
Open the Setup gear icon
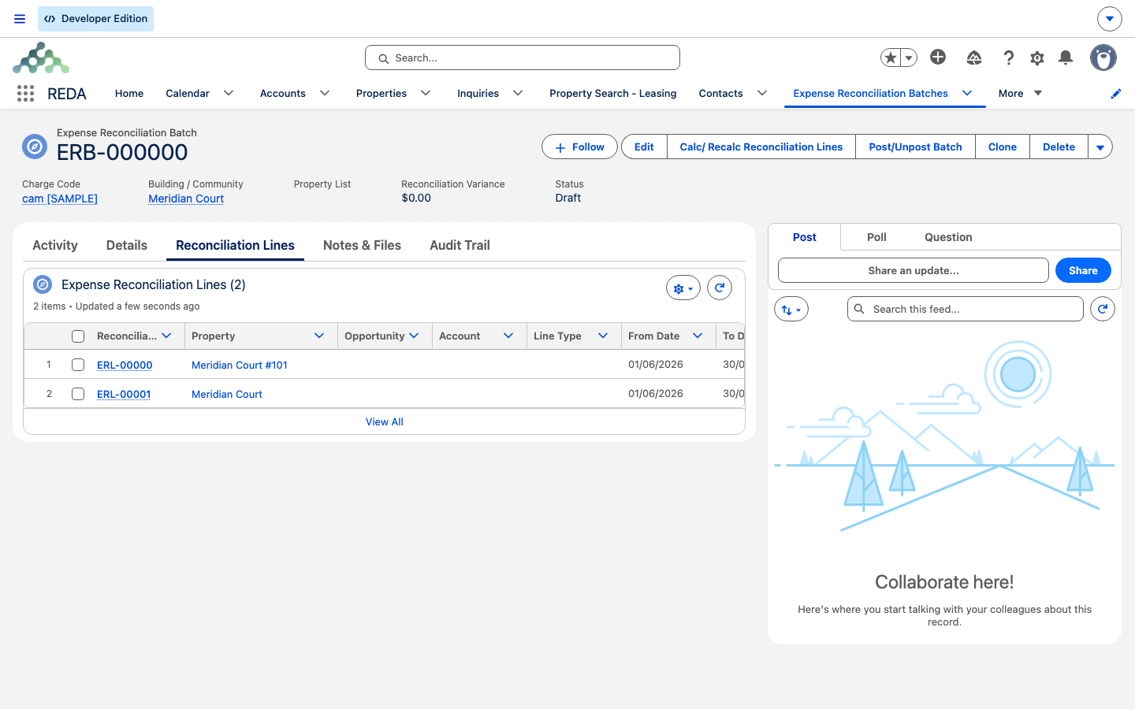tap(1037, 58)
